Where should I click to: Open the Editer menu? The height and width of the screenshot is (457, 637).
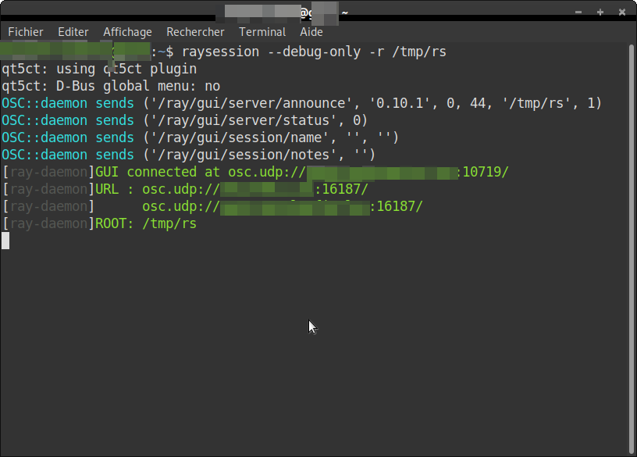tap(73, 32)
